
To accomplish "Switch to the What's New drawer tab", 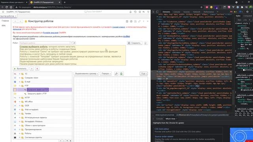I will tap(170, 119).
